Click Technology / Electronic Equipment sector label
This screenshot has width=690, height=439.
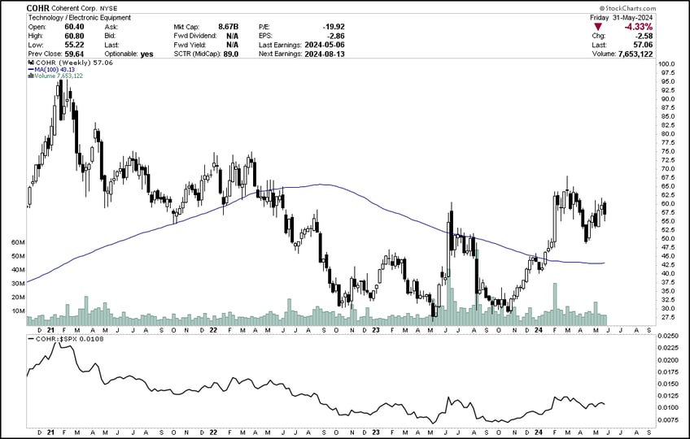click(80, 18)
